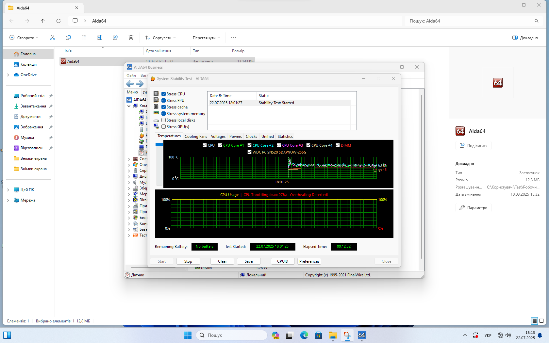Click the Copy icon in the Explorer toolbar

68,38
